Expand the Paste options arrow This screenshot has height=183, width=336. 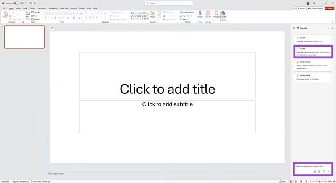coord(5,19)
